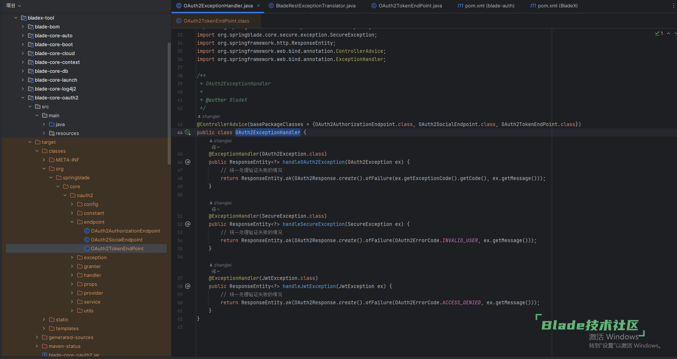Expand the blade-bom module

[23, 27]
